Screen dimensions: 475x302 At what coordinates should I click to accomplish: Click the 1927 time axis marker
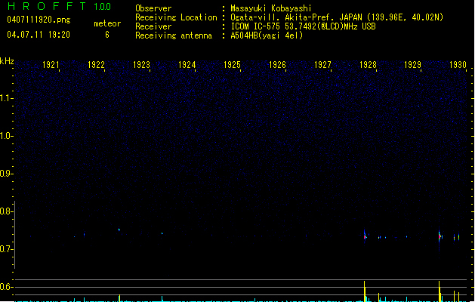pos(322,64)
